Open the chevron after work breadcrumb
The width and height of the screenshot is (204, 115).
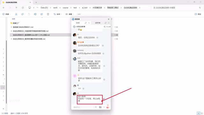pos(60,8)
